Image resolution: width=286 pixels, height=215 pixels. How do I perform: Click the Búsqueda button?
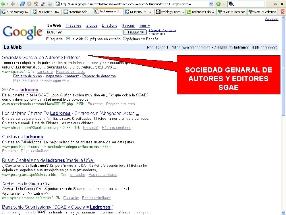pos(135,32)
